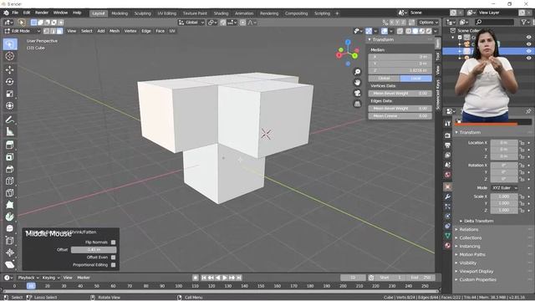Switch to edge select mode
This screenshot has height=301, width=535.
tap(53, 31)
